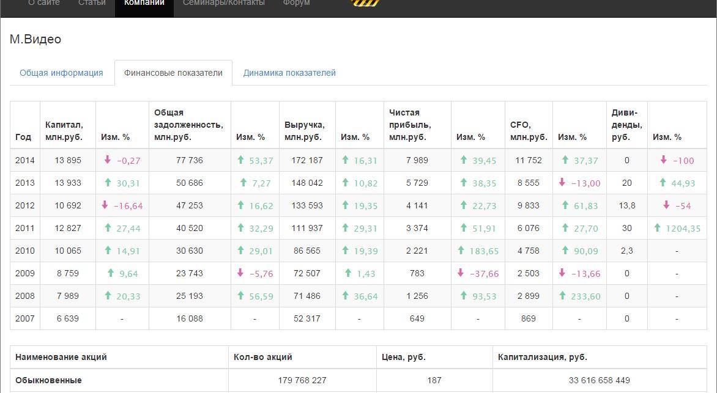Go to the Статьи section

pyautogui.click(x=92, y=4)
